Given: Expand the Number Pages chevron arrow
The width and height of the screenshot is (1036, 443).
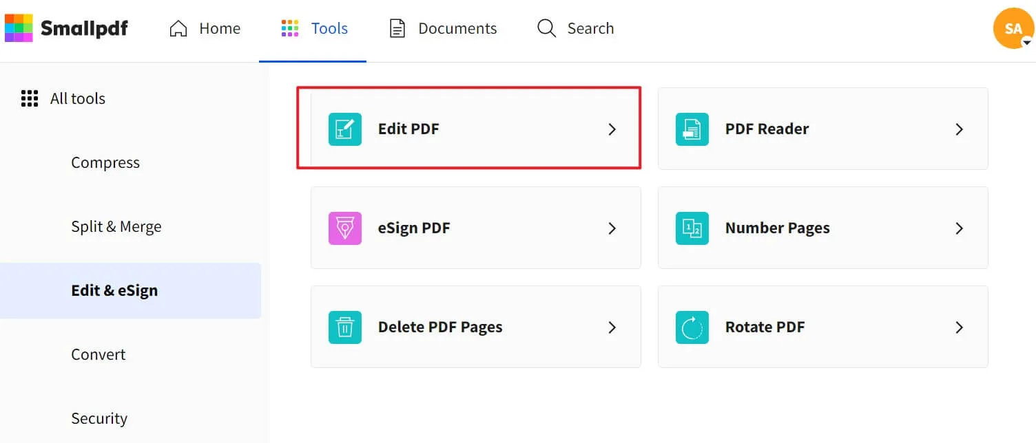Looking at the screenshot, I should click(959, 228).
